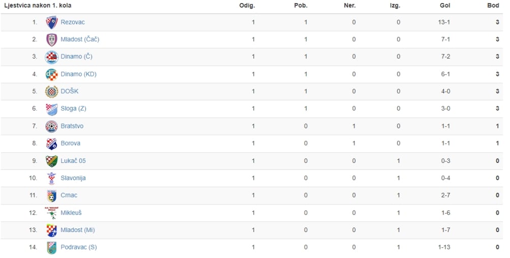Viewport: 510px width, 258px height.
Task: Click the Borova team badge
Action: pyautogui.click(x=52, y=144)
